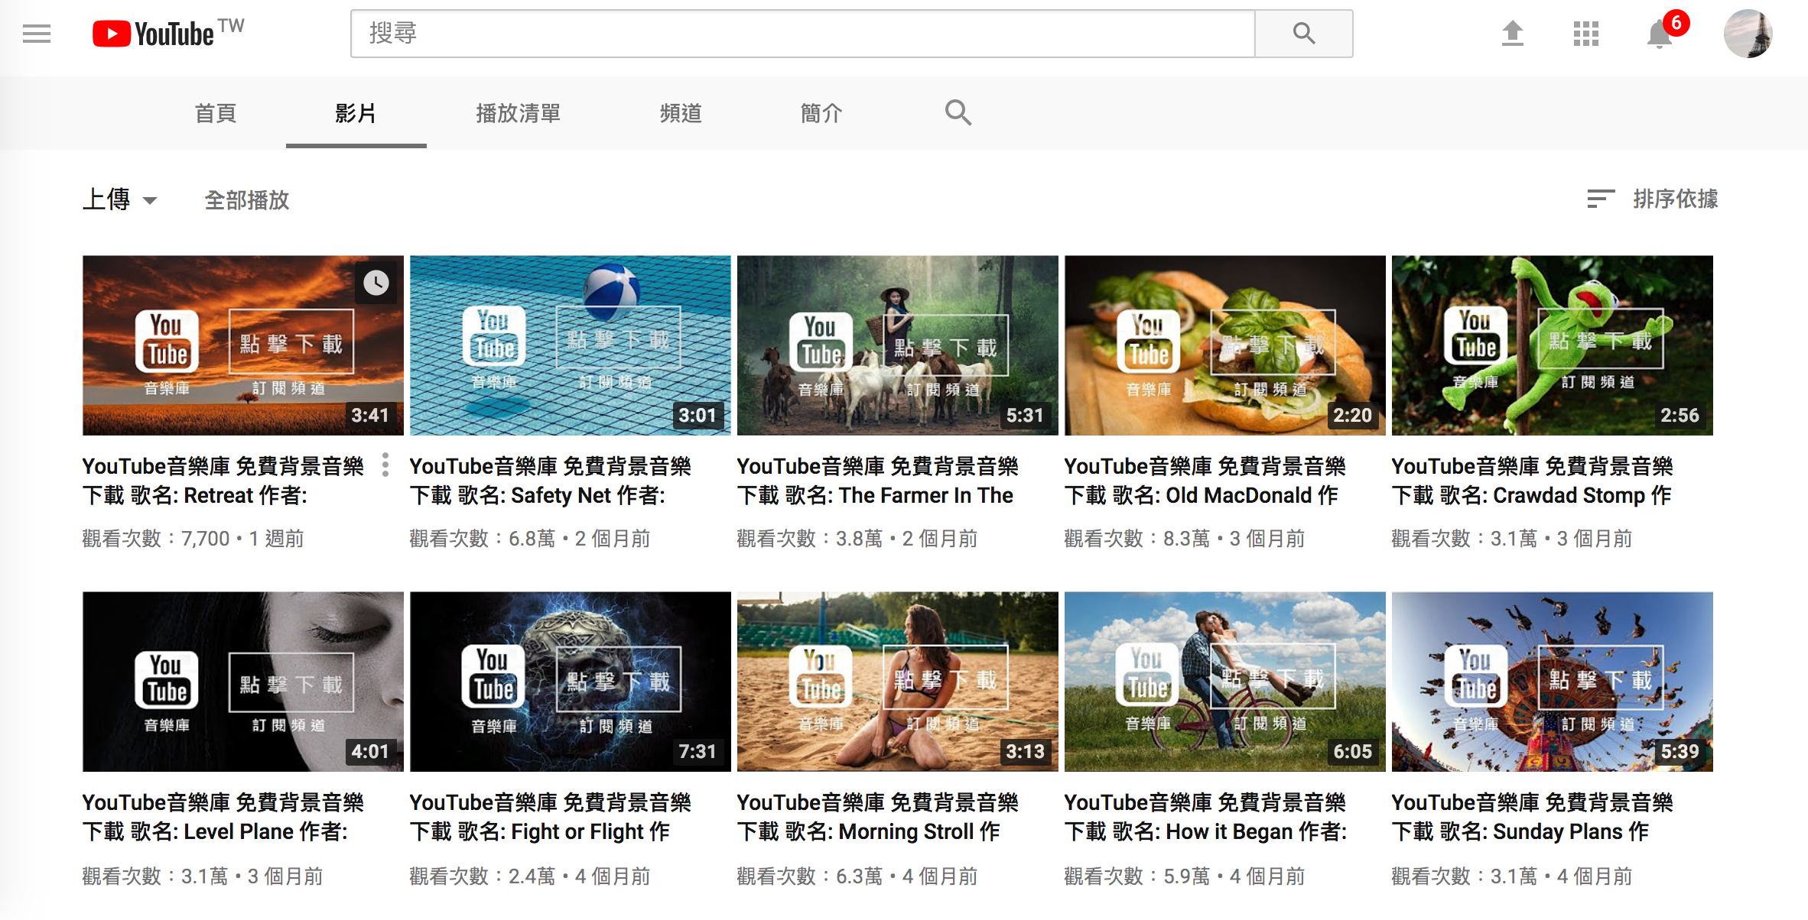
Task: Click into the 搜尋 search field
Action: 802,34
